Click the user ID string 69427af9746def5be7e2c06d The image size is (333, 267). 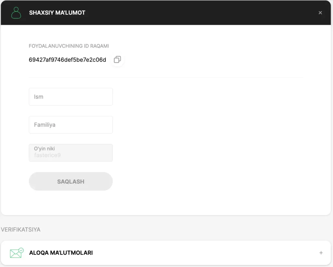(x=67, y=60)
